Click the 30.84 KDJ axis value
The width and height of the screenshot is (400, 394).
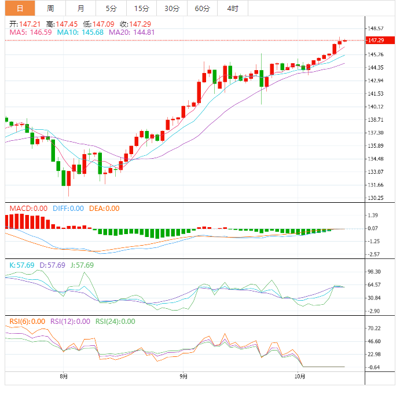click(374, 298)
